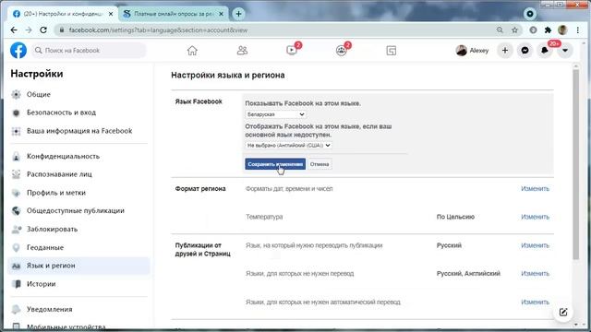Click the Create plus button

coord(505,51)
